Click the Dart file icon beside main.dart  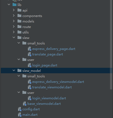20,115
